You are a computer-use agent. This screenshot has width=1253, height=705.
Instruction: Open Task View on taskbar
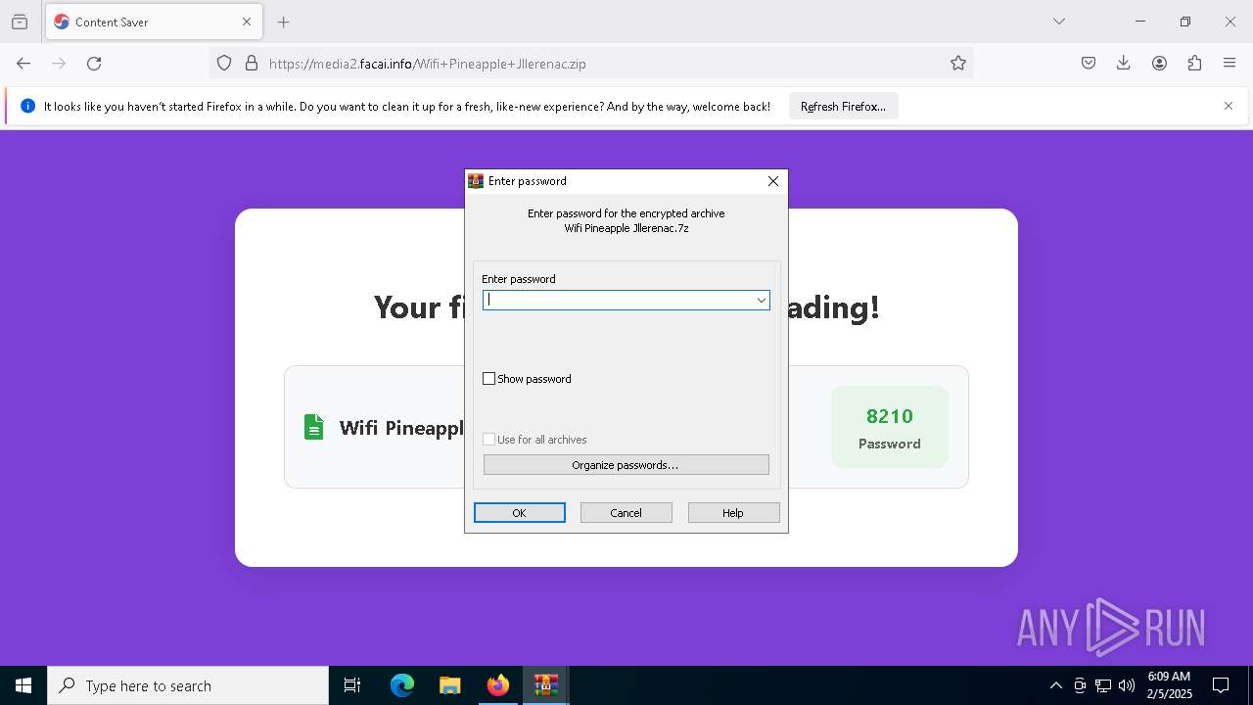(352, 685)
